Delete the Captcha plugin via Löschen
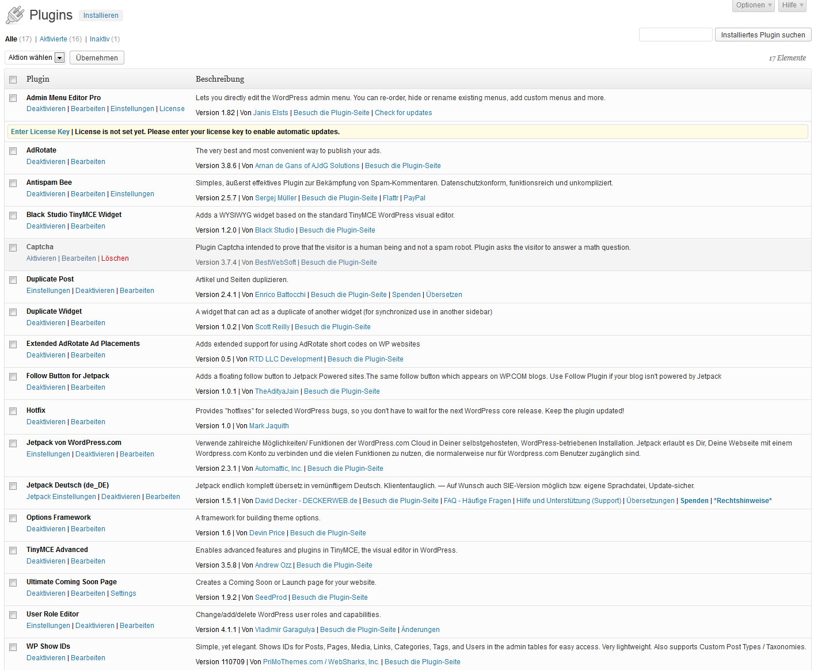This screenshot has width=814, height=670. (x=115, y=258)
